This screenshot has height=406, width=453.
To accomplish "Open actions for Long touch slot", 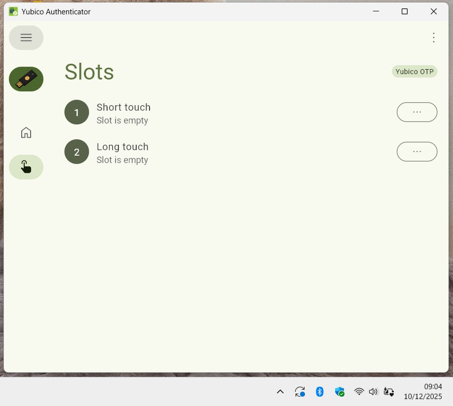I will tap(416, 152).
